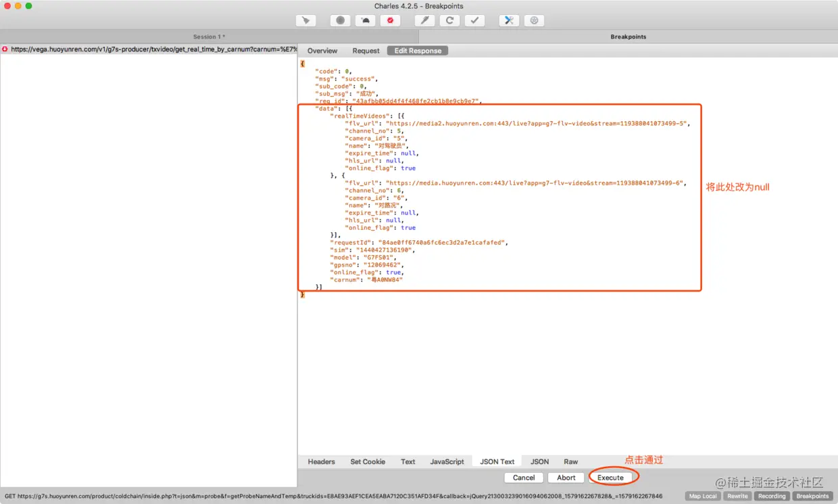Switch to the Text view tab
838x504 pixels.
tap(408, 461)
